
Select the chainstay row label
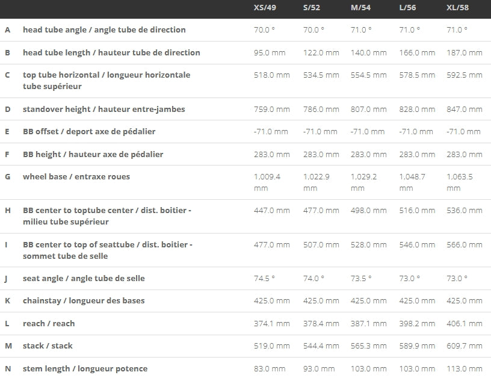[84, 301]
